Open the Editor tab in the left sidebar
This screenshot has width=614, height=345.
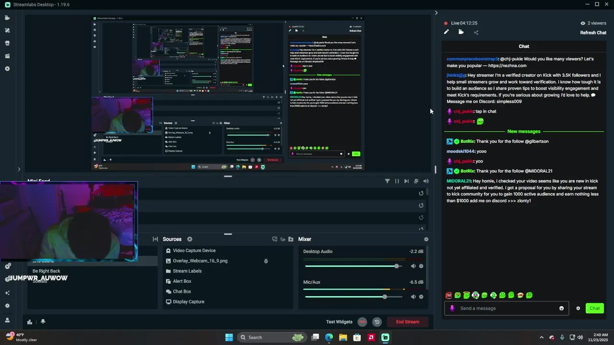[x=7, y=18]
